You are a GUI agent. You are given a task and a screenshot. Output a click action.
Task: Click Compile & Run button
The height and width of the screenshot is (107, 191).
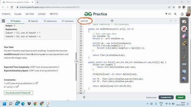166,97
